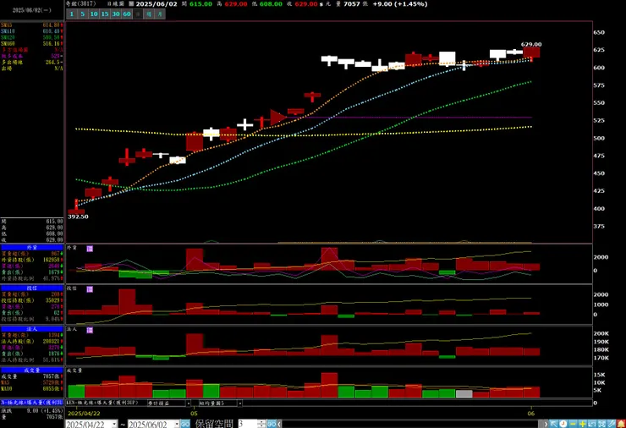Click the drawing pen icon in bottom toolbar
Viewport: 626px width, 428px height.
coord(612,424)
